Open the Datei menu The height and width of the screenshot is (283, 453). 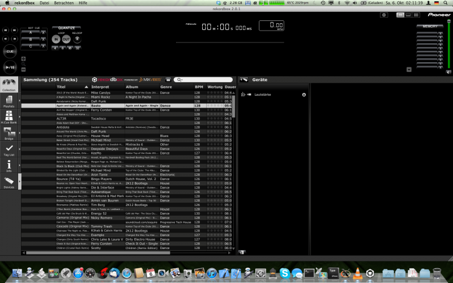(x=44, y=3)
